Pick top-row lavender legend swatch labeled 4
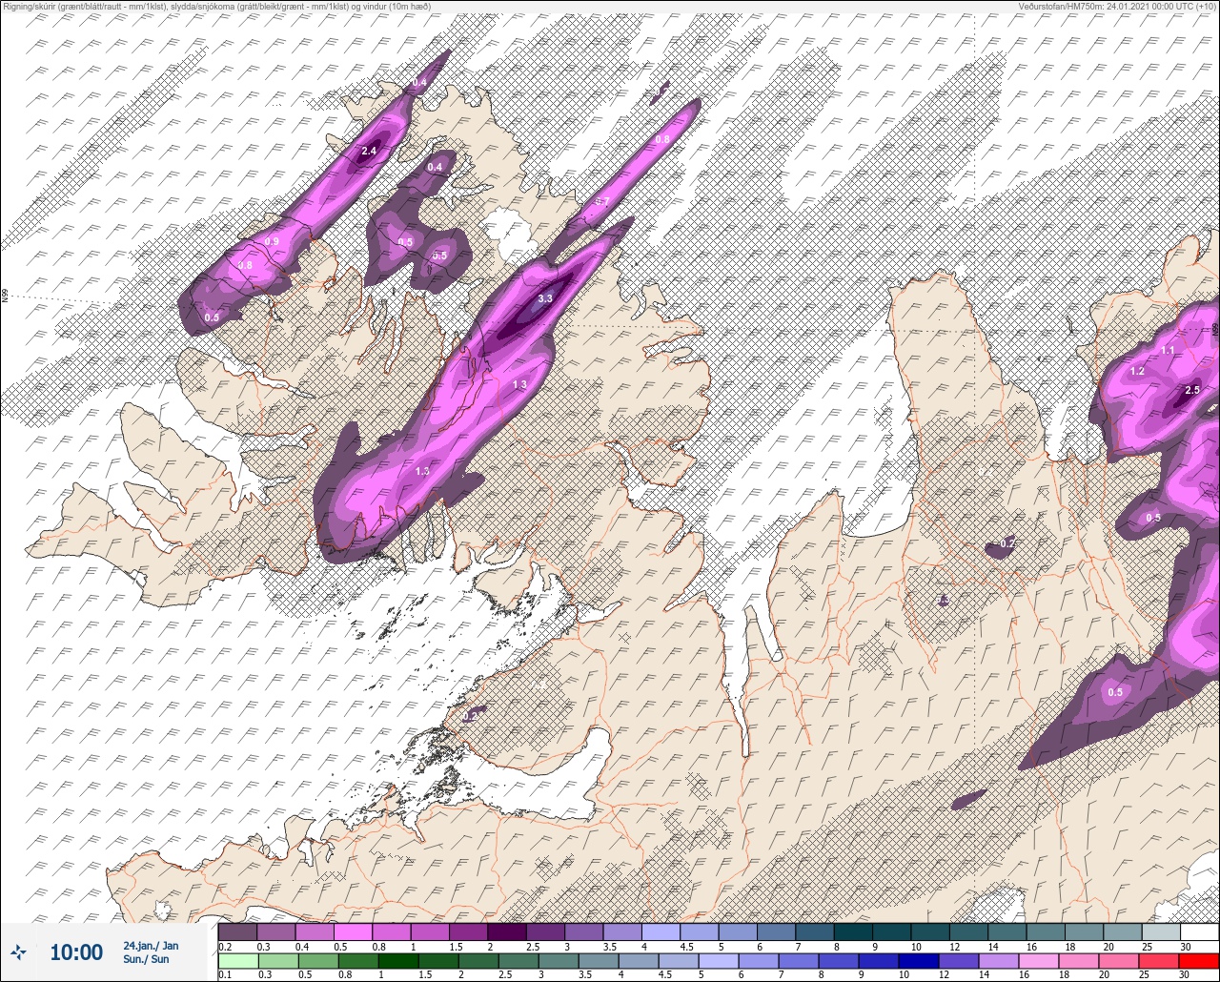Viewport: 1220px width, 982px height. point(661,931)
